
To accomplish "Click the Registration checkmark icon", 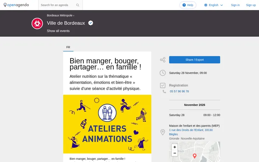I will pyautogui.click(x=163, y=85).
